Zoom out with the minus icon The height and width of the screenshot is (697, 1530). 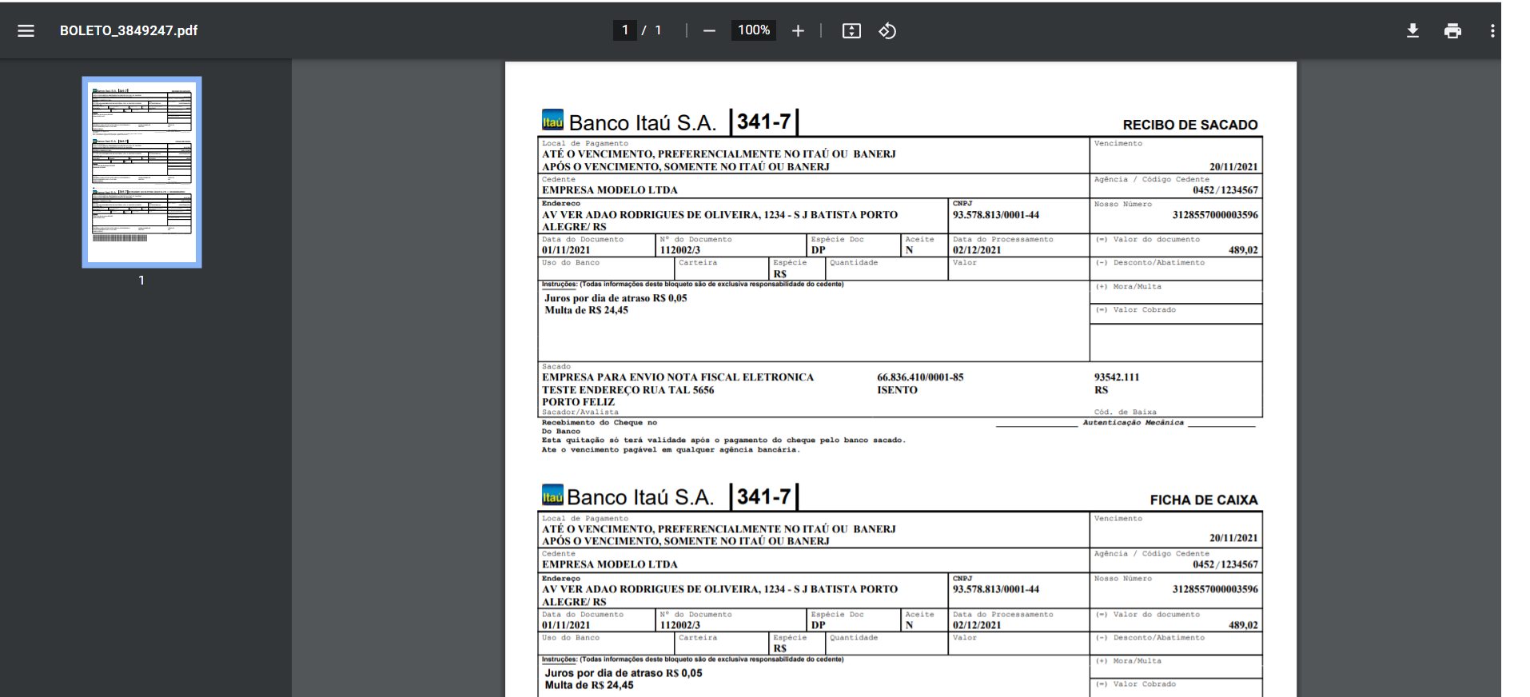click(x=709, y=30)
